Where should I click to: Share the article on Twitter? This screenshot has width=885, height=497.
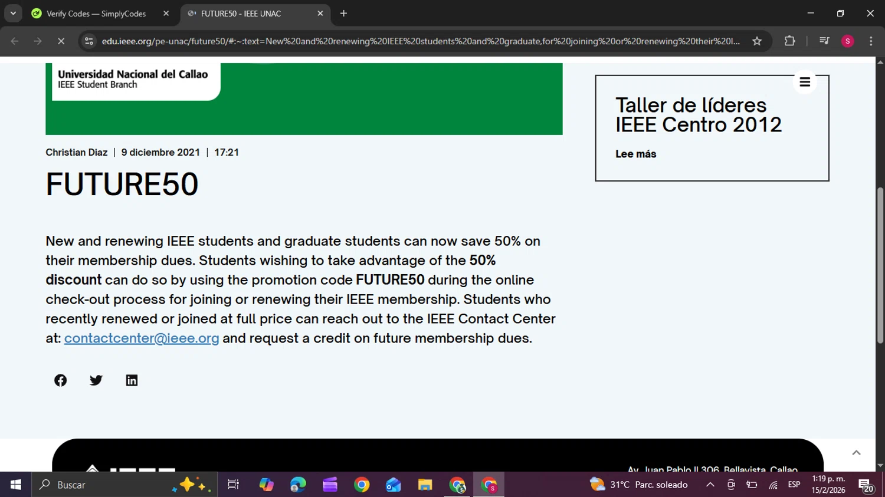(96, 380)
